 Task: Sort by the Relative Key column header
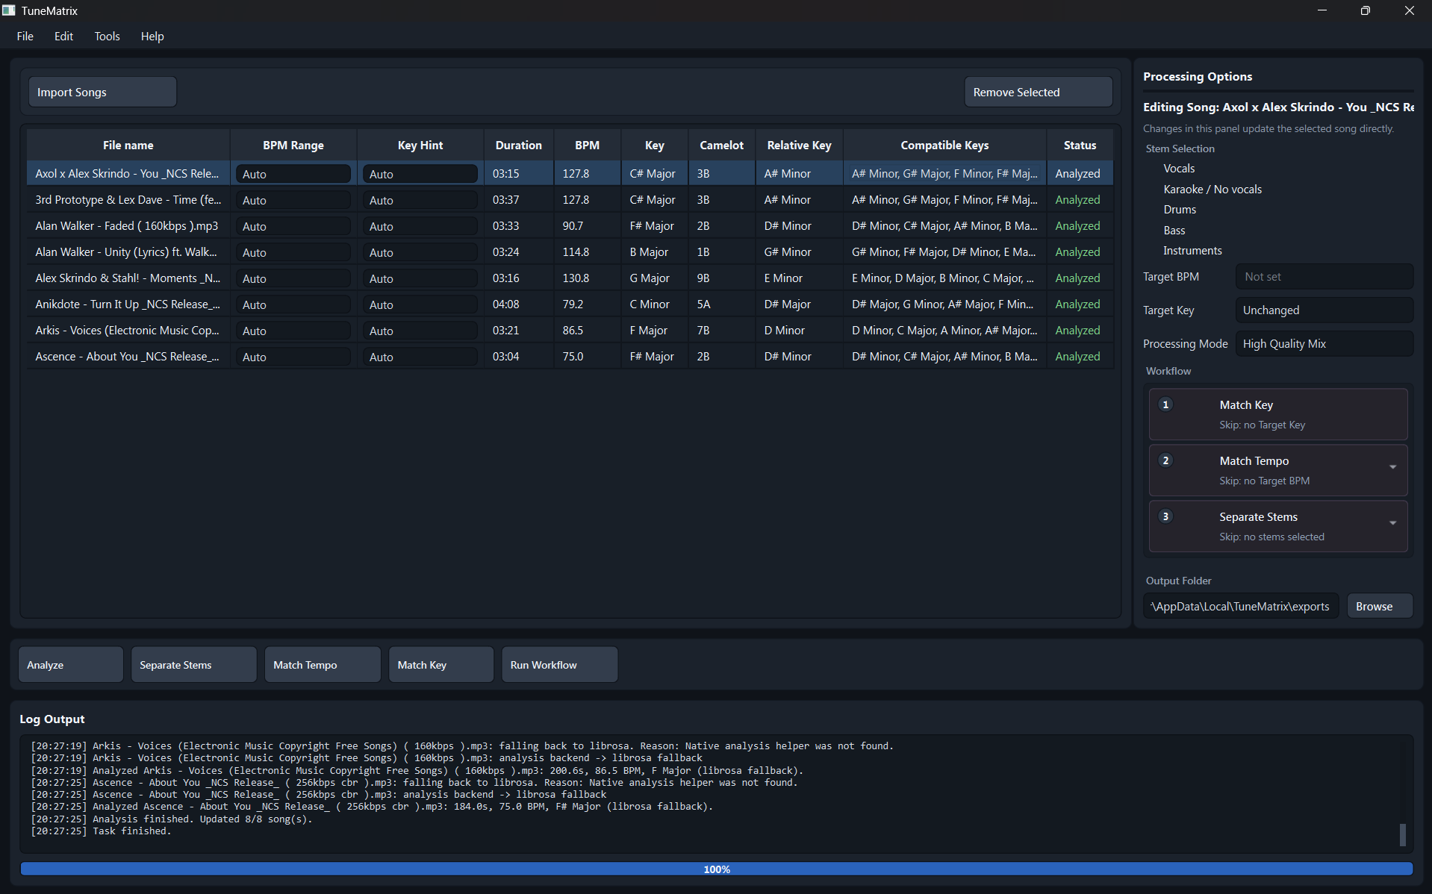(x=799, y=145)
